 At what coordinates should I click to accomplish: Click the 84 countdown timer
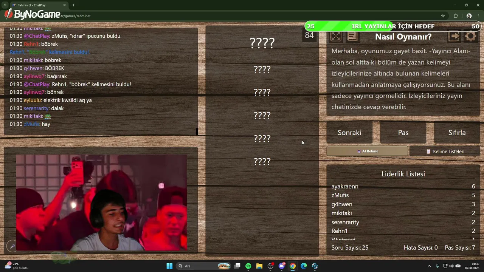[309, 35]
